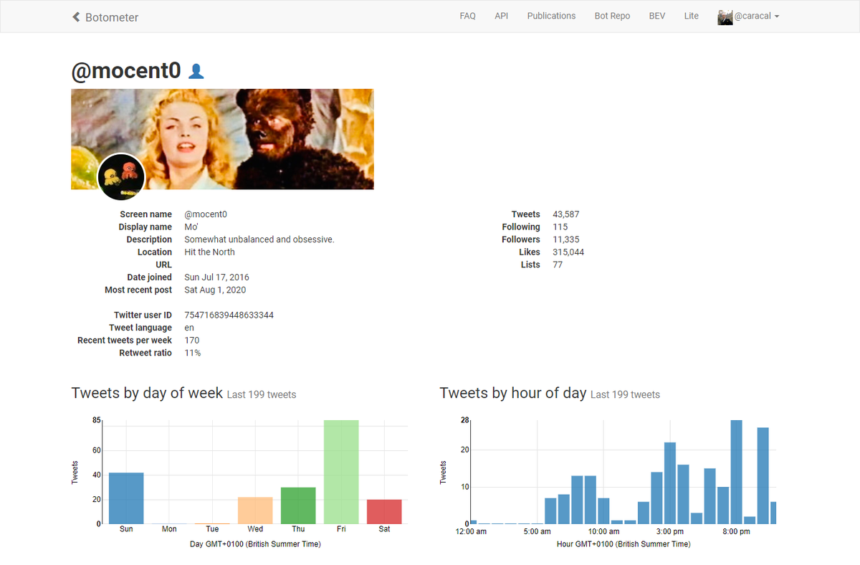Click the Tweets count 43,587
860x565 pixels.
click(566, 214)
